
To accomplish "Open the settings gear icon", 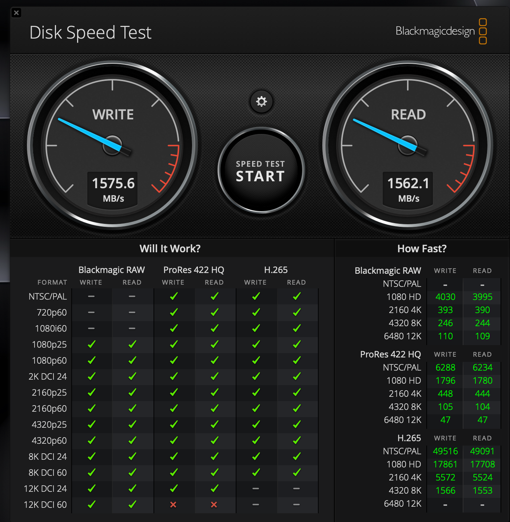I will (x=261, y=102).
